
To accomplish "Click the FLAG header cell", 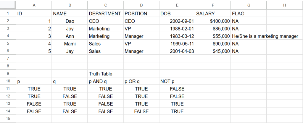I will pyautogui.click(x=249, y=14).
